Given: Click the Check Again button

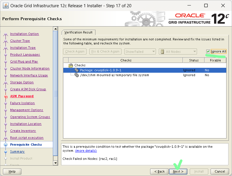Looking at the screenshot, I should [x=75, y=51].
